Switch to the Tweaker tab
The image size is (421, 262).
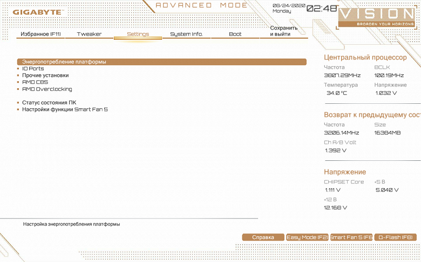(x=89, y=34)
